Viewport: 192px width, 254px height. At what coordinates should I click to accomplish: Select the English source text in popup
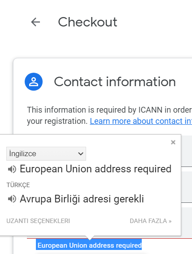pos(96,169)
